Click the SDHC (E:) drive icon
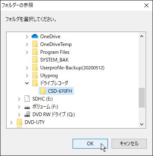This screenshot has height=156, width=153. [27, 99]
